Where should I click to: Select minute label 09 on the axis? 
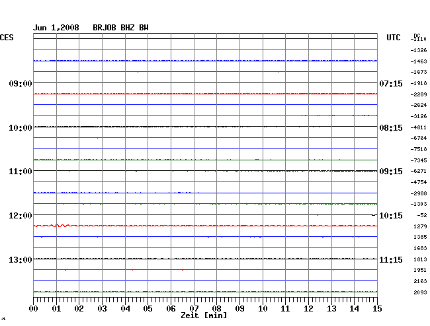(x=239, y=309)
